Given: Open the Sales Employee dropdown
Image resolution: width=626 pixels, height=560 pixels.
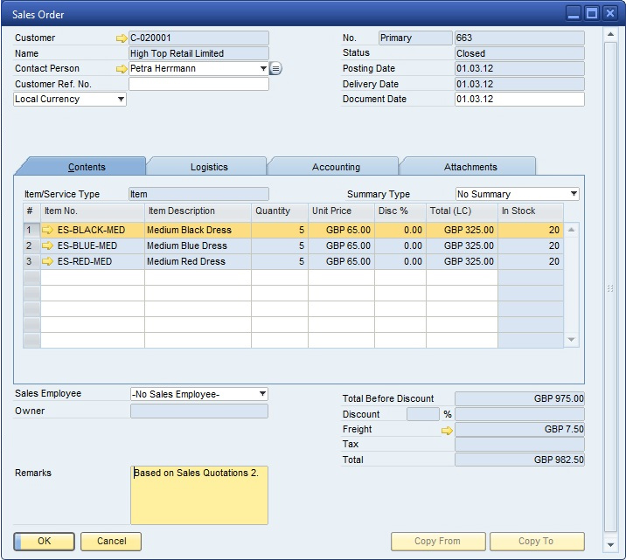Looking at the screenshot, I should click(262, 394).
